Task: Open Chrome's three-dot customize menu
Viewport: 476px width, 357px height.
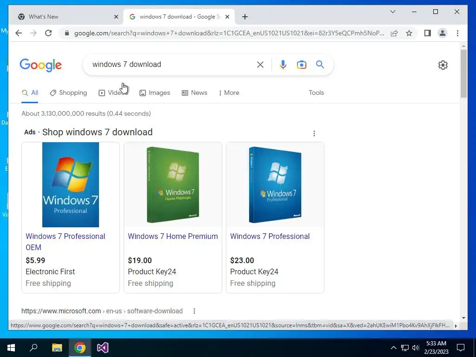Action: [457, 33]
